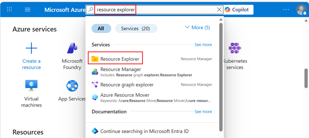This screenshot has width=309, height=138.
Task: Click the search magnifier icon
Action: coord(91,10)
